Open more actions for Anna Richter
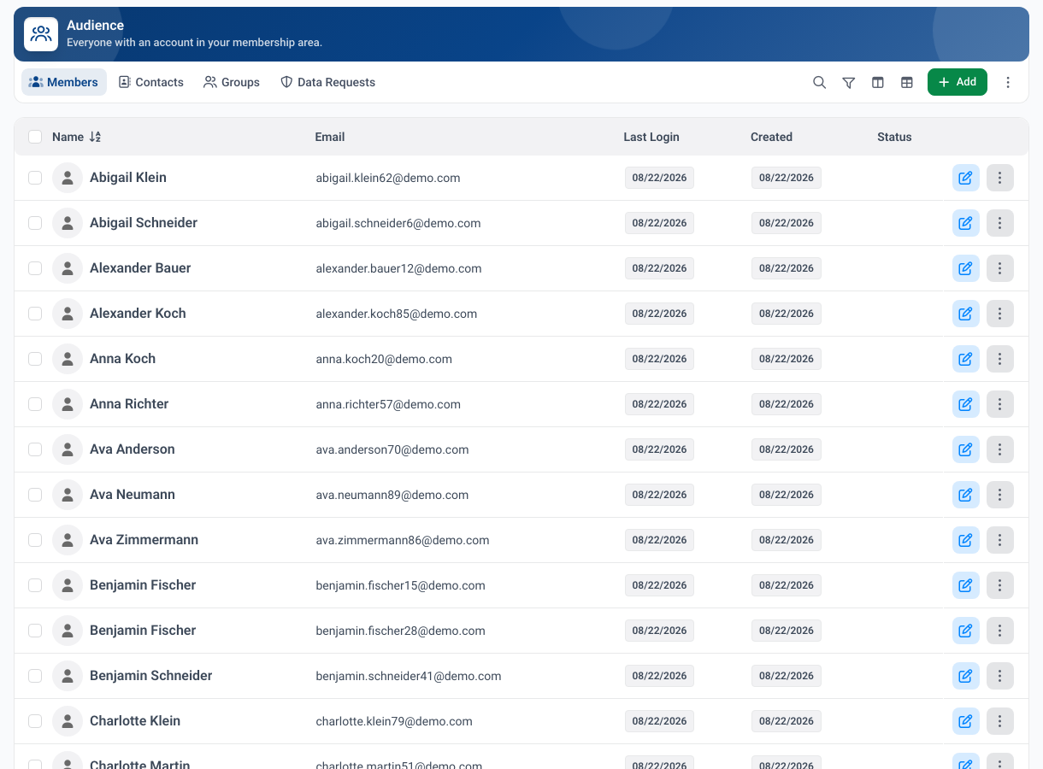This screenshot has height=769, width=1043. point(1000,404)
